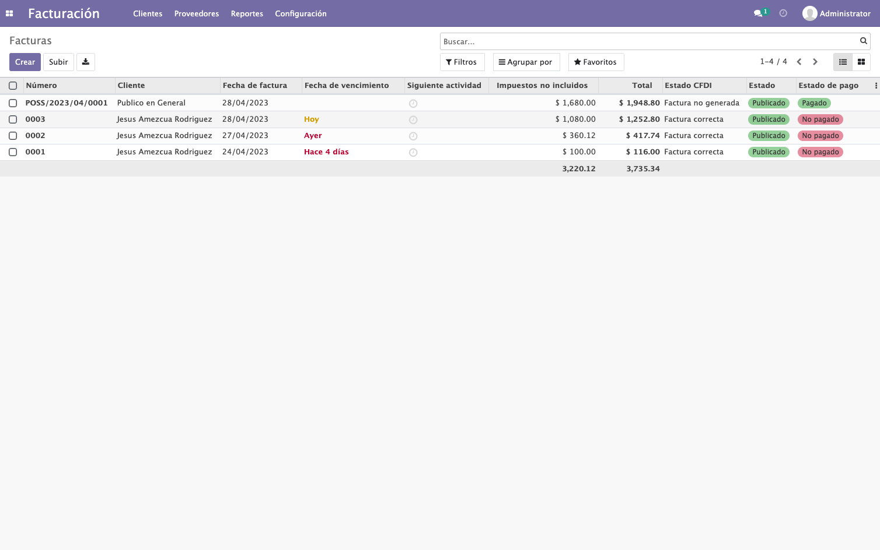Open the Favoritos dropdown
This screenshot has width=880, height=550.
click(596, 62)
